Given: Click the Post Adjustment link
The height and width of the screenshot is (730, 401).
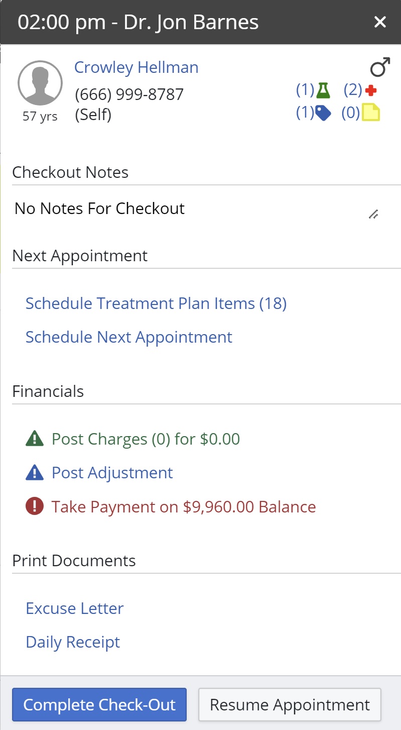Looking at the screenshot, I should [112, 473].
